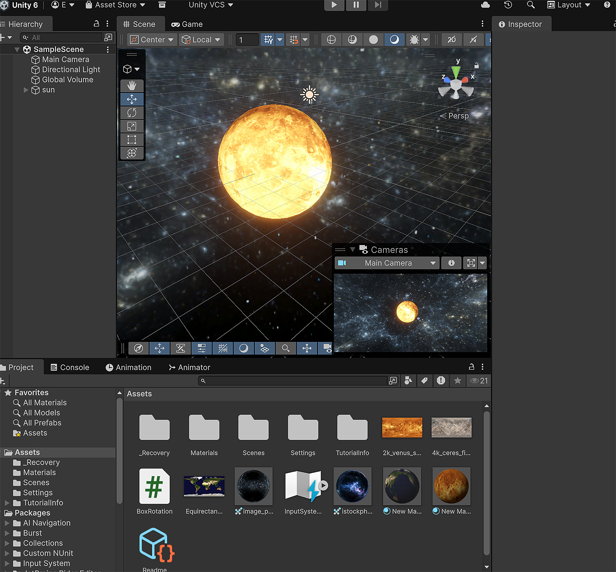616x572 pixels.
Task: Click the Pause button
Action: pos(356,5)
